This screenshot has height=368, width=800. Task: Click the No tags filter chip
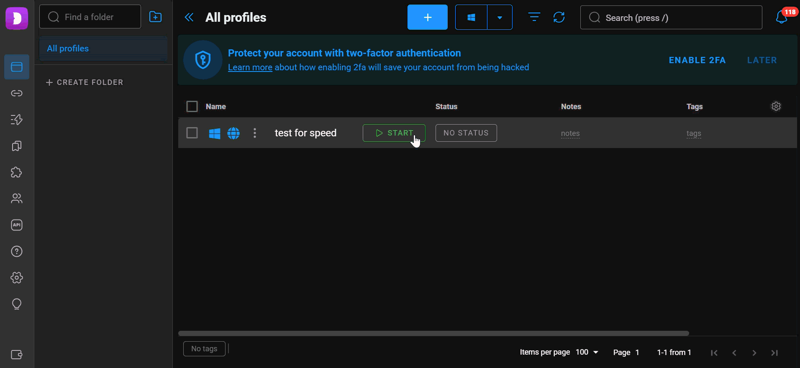204,349
